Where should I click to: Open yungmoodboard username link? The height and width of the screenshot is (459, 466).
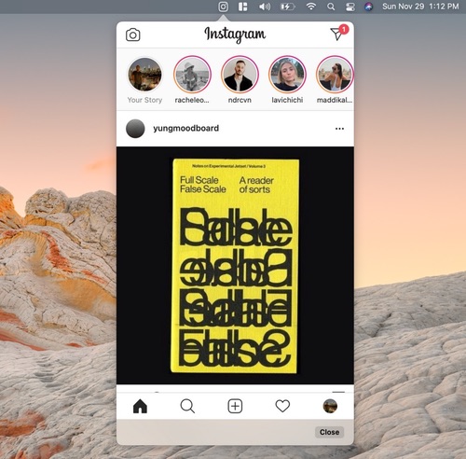pyautogui.click(x=185, y=128)
